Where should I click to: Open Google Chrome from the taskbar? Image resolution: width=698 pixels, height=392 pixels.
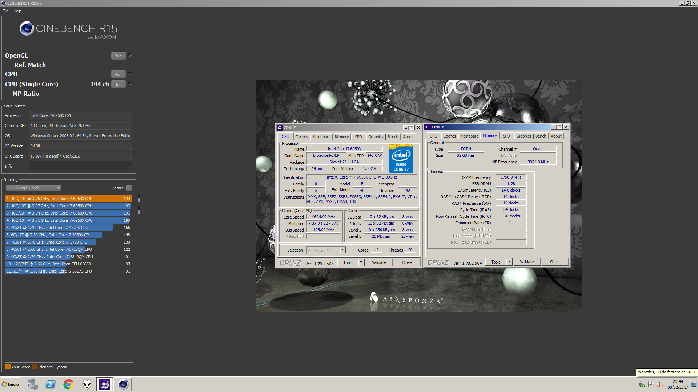click(68, 384)
